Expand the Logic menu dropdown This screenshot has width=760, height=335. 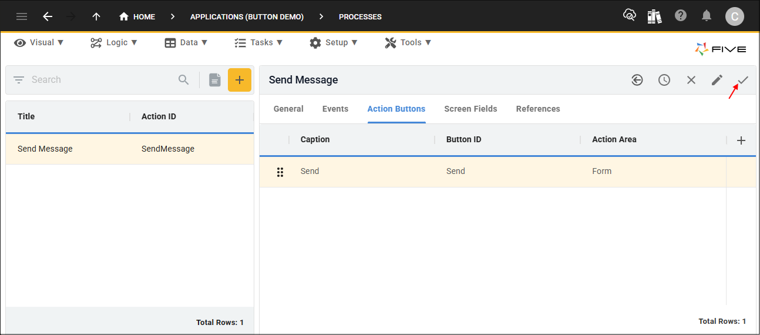point(114,42)
